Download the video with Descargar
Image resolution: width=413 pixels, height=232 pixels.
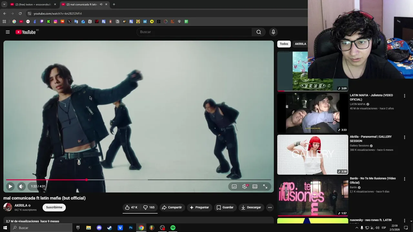[x=251, y=207]
